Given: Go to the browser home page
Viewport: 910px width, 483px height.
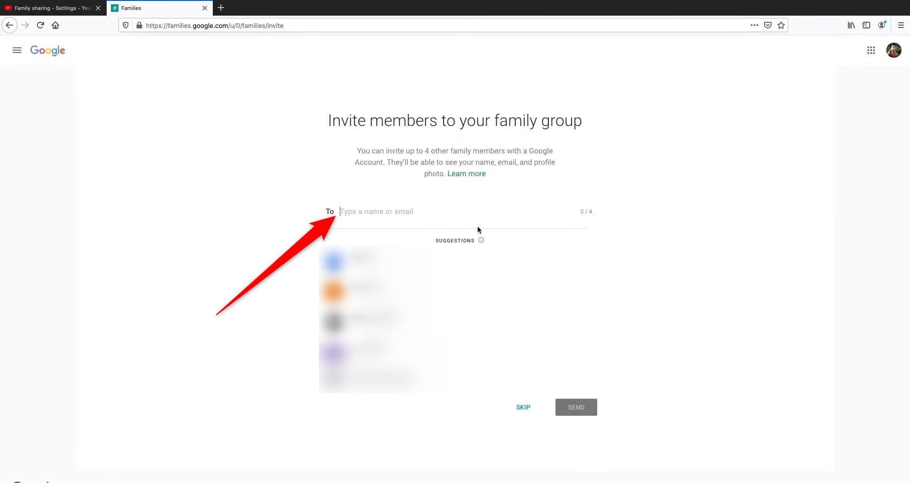Looking at the screenshot, I should pyautogui.click(x=55, y=25).
